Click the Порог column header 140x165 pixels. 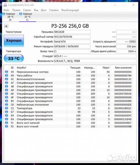(103, 68)
